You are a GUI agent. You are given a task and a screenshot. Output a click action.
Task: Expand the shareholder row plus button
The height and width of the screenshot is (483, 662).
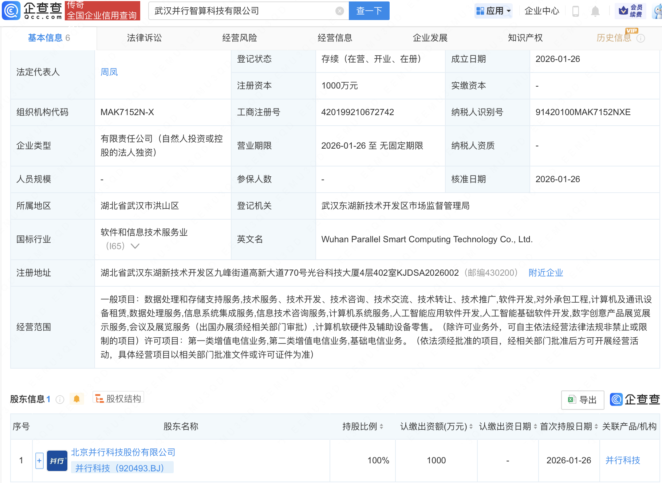[39, 461]
